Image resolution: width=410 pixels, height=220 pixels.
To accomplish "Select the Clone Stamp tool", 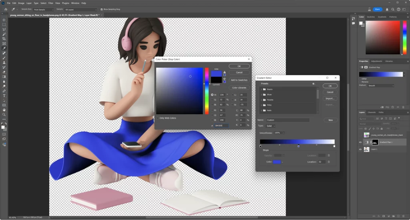I will tap(4, 63).
